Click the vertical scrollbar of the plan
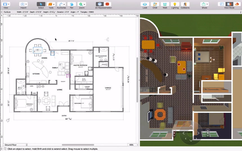 coord(137,80)
